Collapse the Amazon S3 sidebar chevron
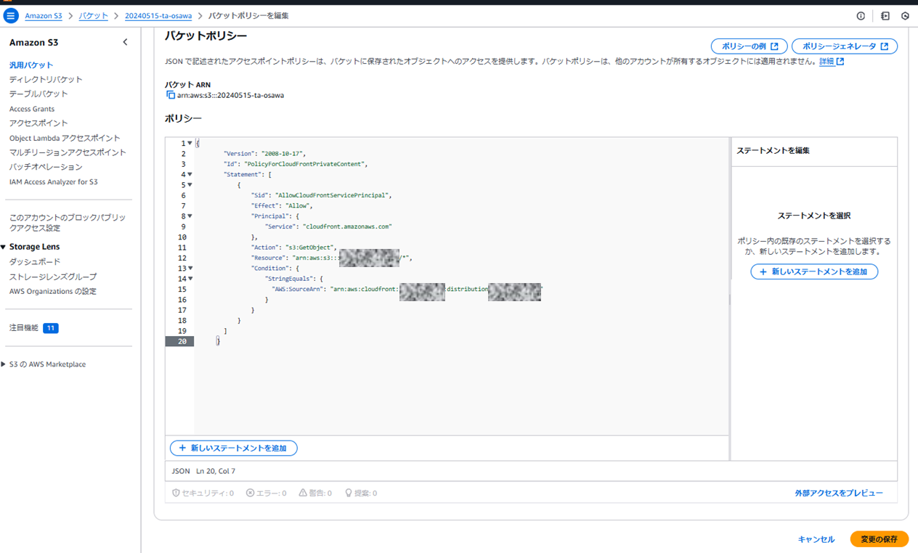The width and height of the screenshot is (918, 553). [125, 42]
